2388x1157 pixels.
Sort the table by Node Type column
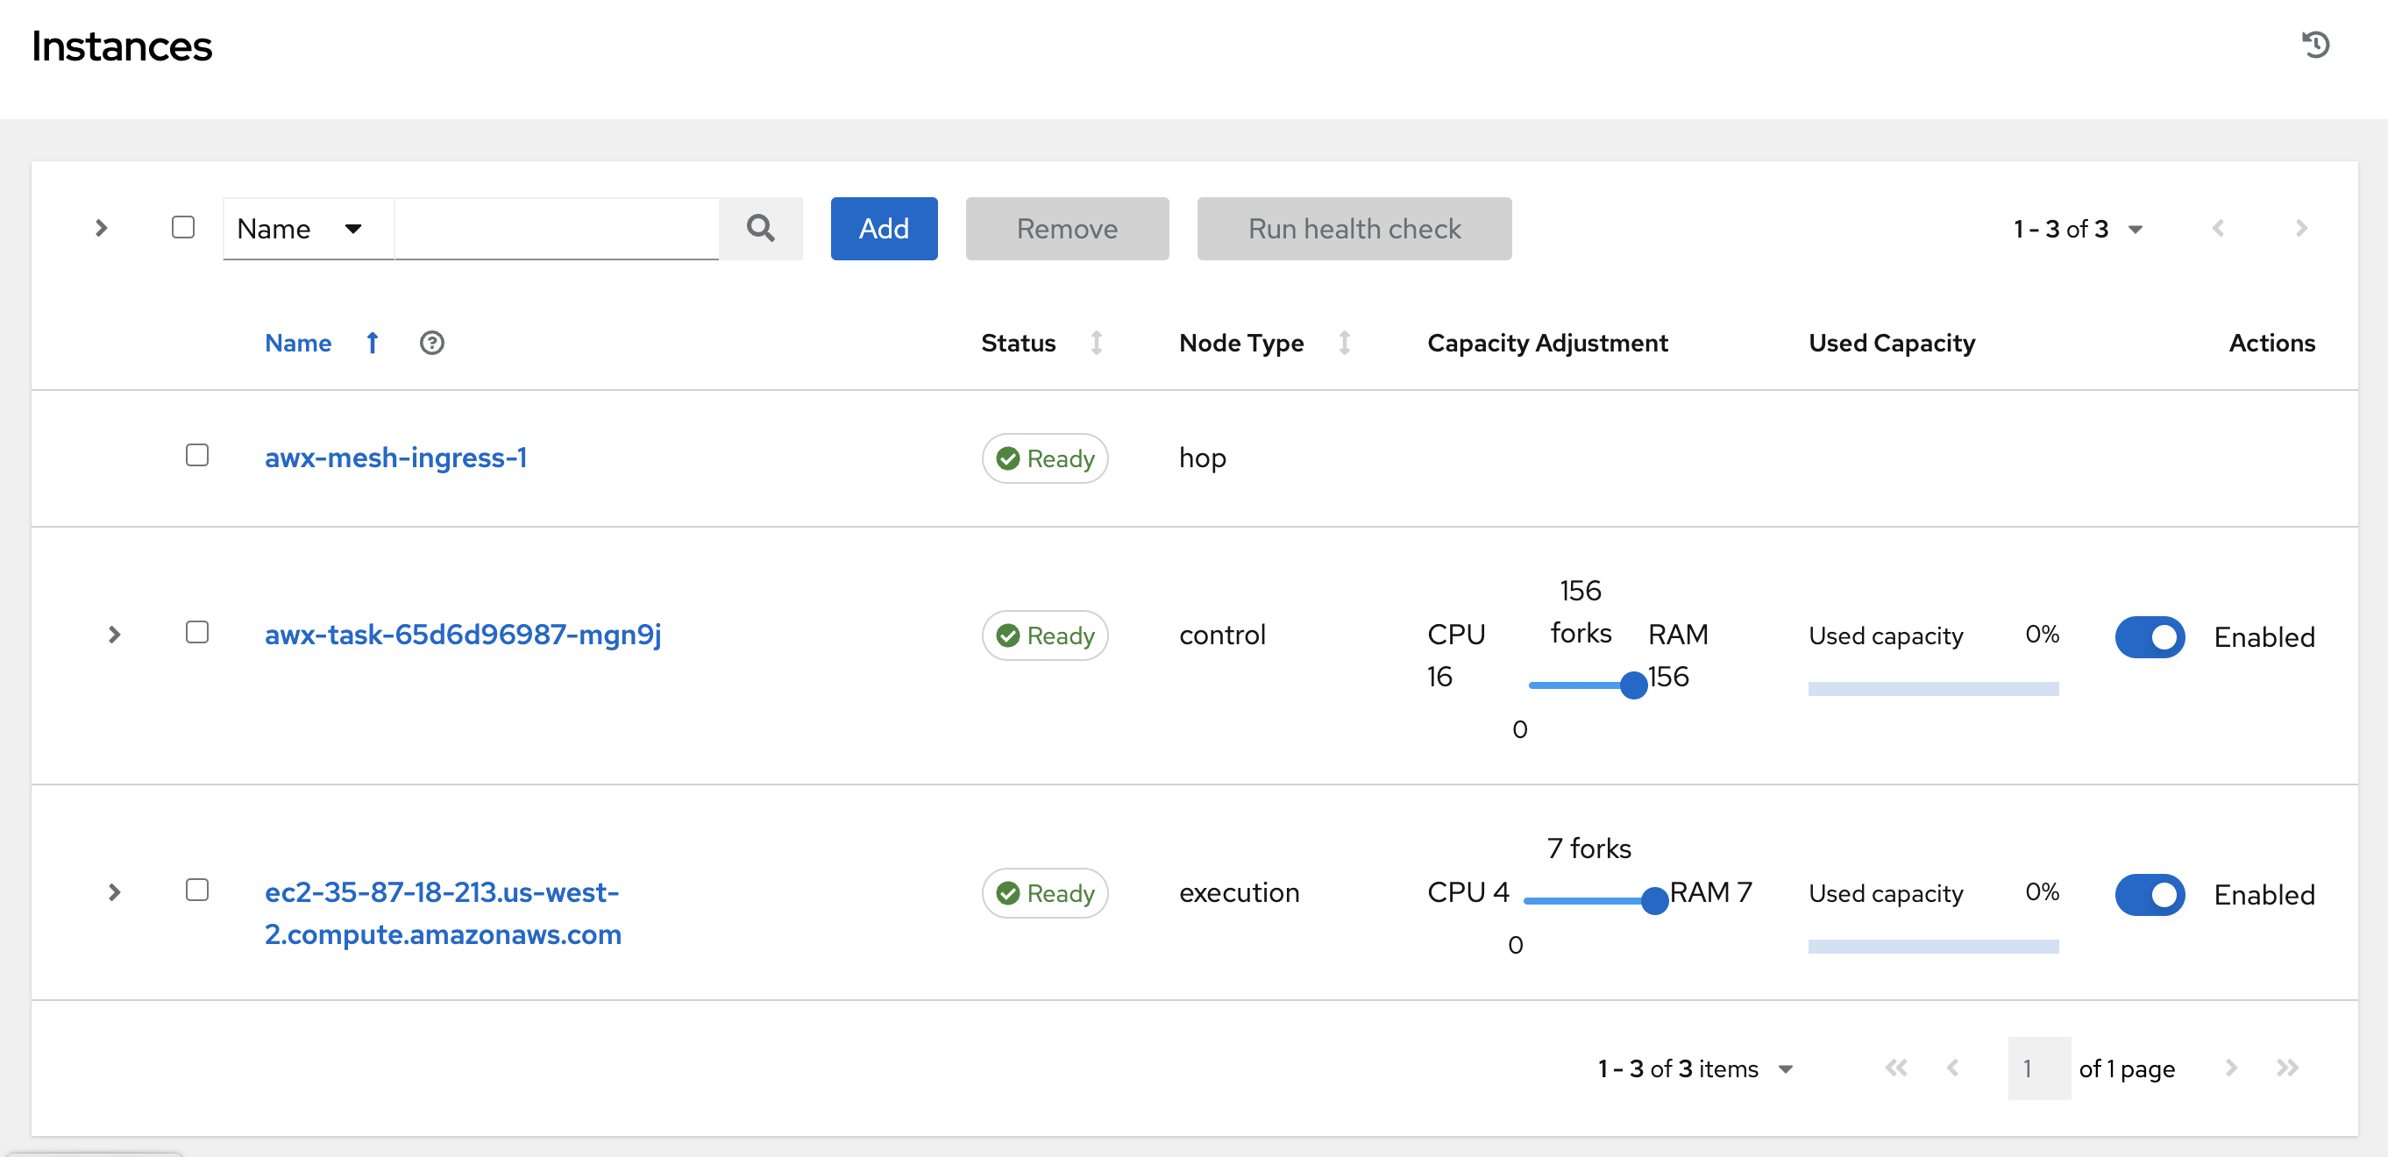tap(1344, 342)
